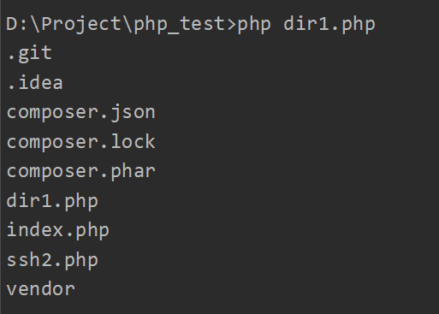The height and width of the screenshot is (314, 439).
Task: Click the lock extension of composer.lock
Action: click(133, 142)
